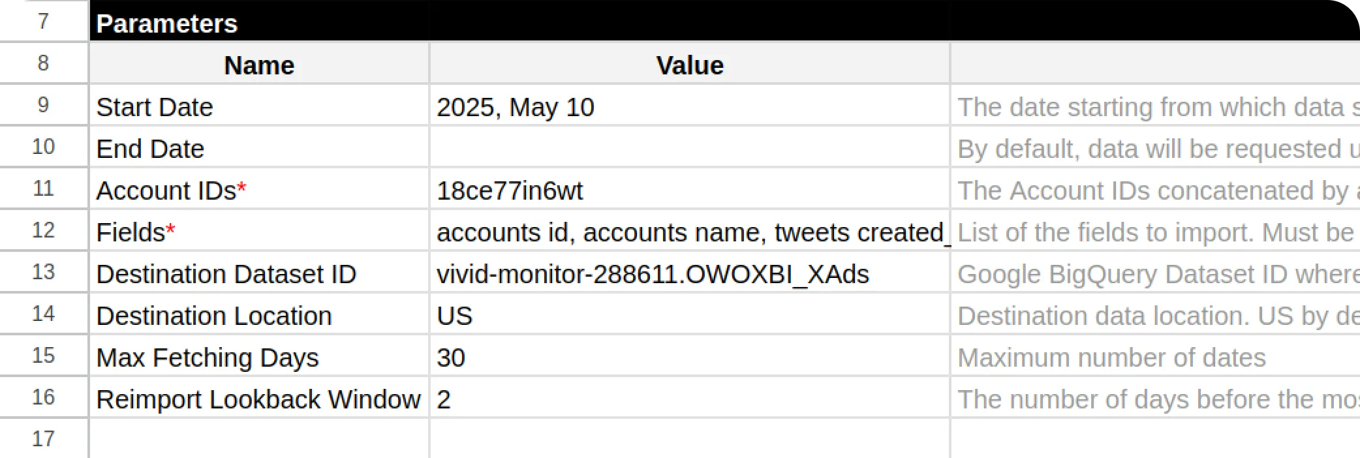Click the Value column header cell
The image size is (1360, 458).
click(690, 65)
